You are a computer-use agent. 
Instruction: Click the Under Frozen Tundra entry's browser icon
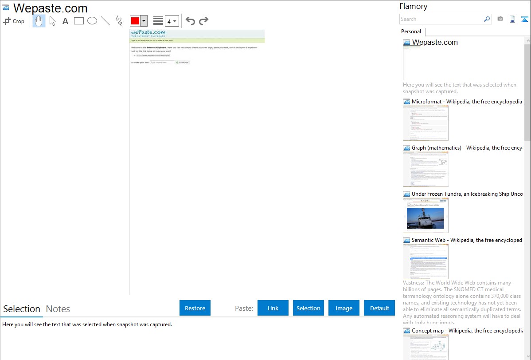click(407, 194)
